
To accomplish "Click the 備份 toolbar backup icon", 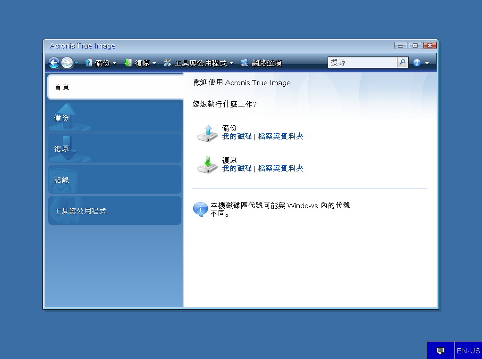I will tap(88, 63).
